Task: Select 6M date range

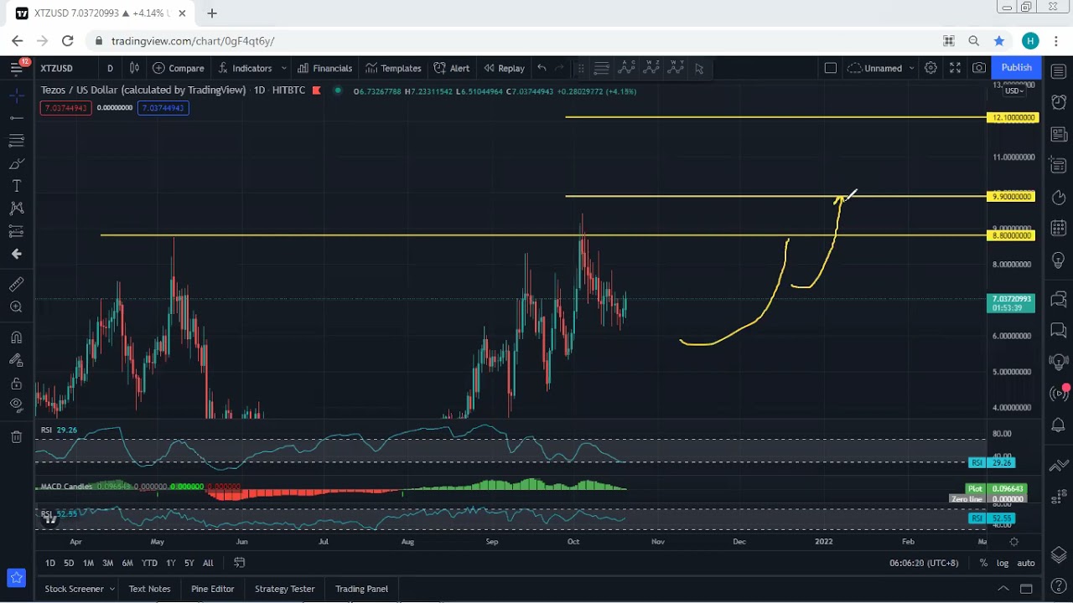Action: point(127,564)
